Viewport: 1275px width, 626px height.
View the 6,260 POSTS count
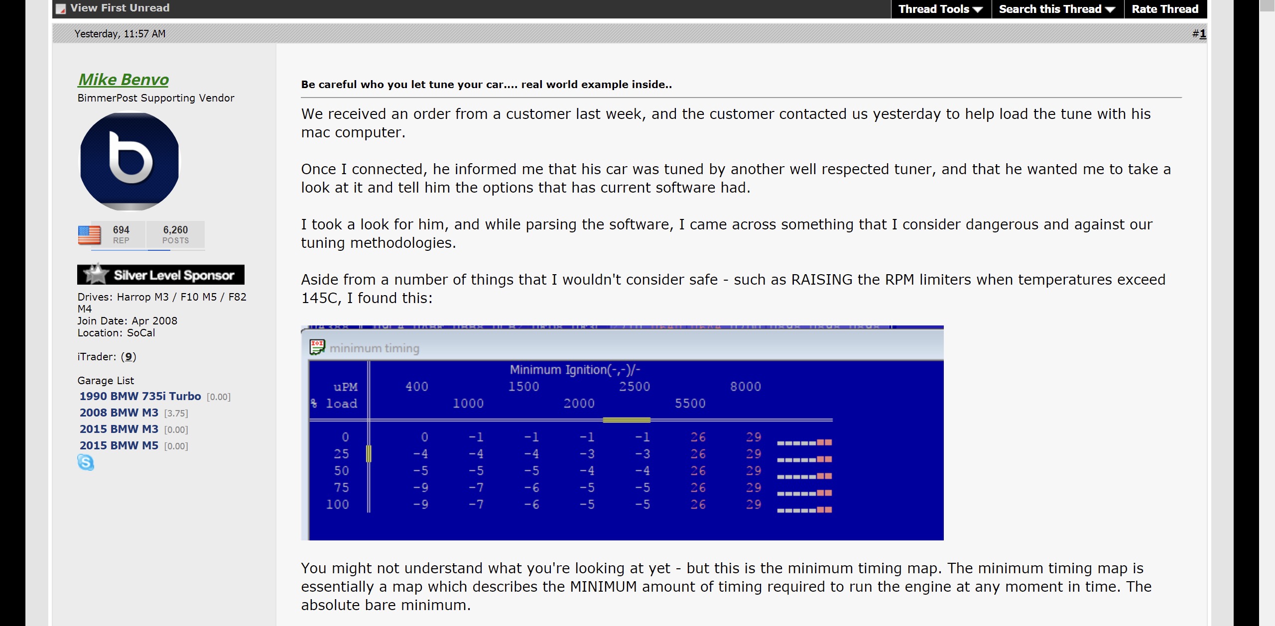pos(175,234)
